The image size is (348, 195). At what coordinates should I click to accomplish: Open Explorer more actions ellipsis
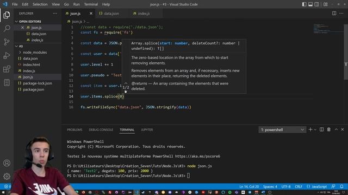(x=55, y=14)
